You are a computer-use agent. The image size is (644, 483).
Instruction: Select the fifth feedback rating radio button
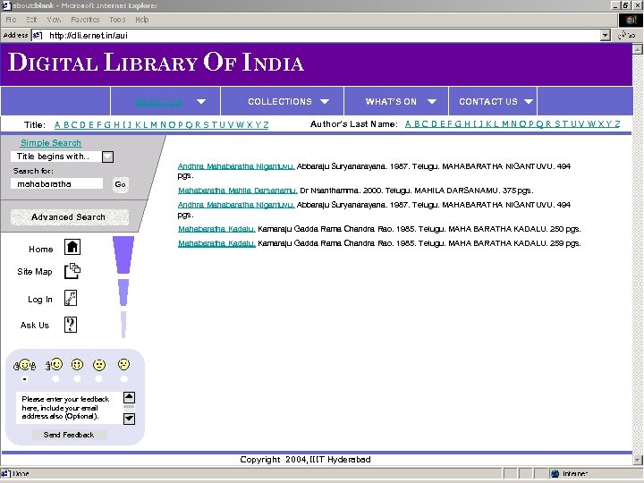124,379
